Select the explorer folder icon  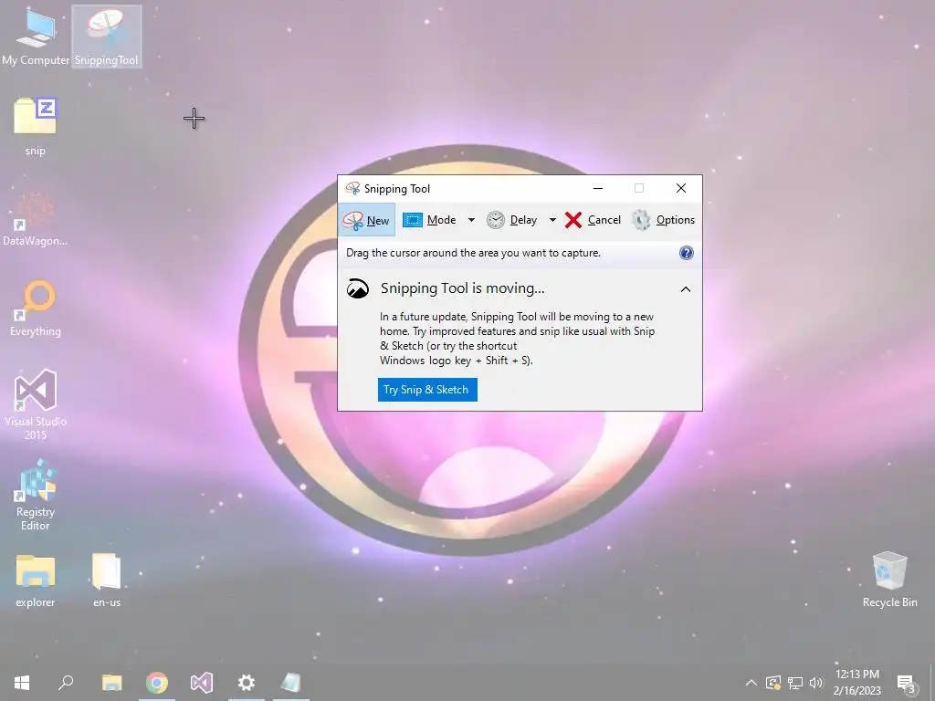tap(36, 580)
